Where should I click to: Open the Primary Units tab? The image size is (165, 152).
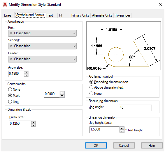click(80, 15)
